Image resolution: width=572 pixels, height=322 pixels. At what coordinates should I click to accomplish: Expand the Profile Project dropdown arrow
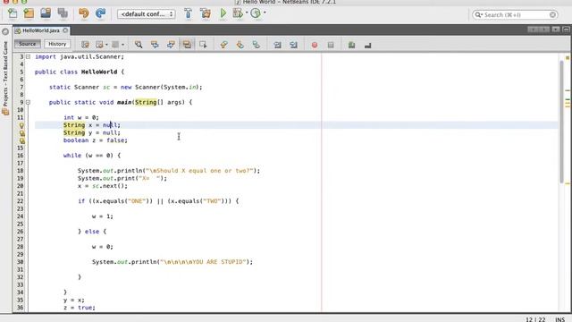pyautogui.click(x=265, y=13)
